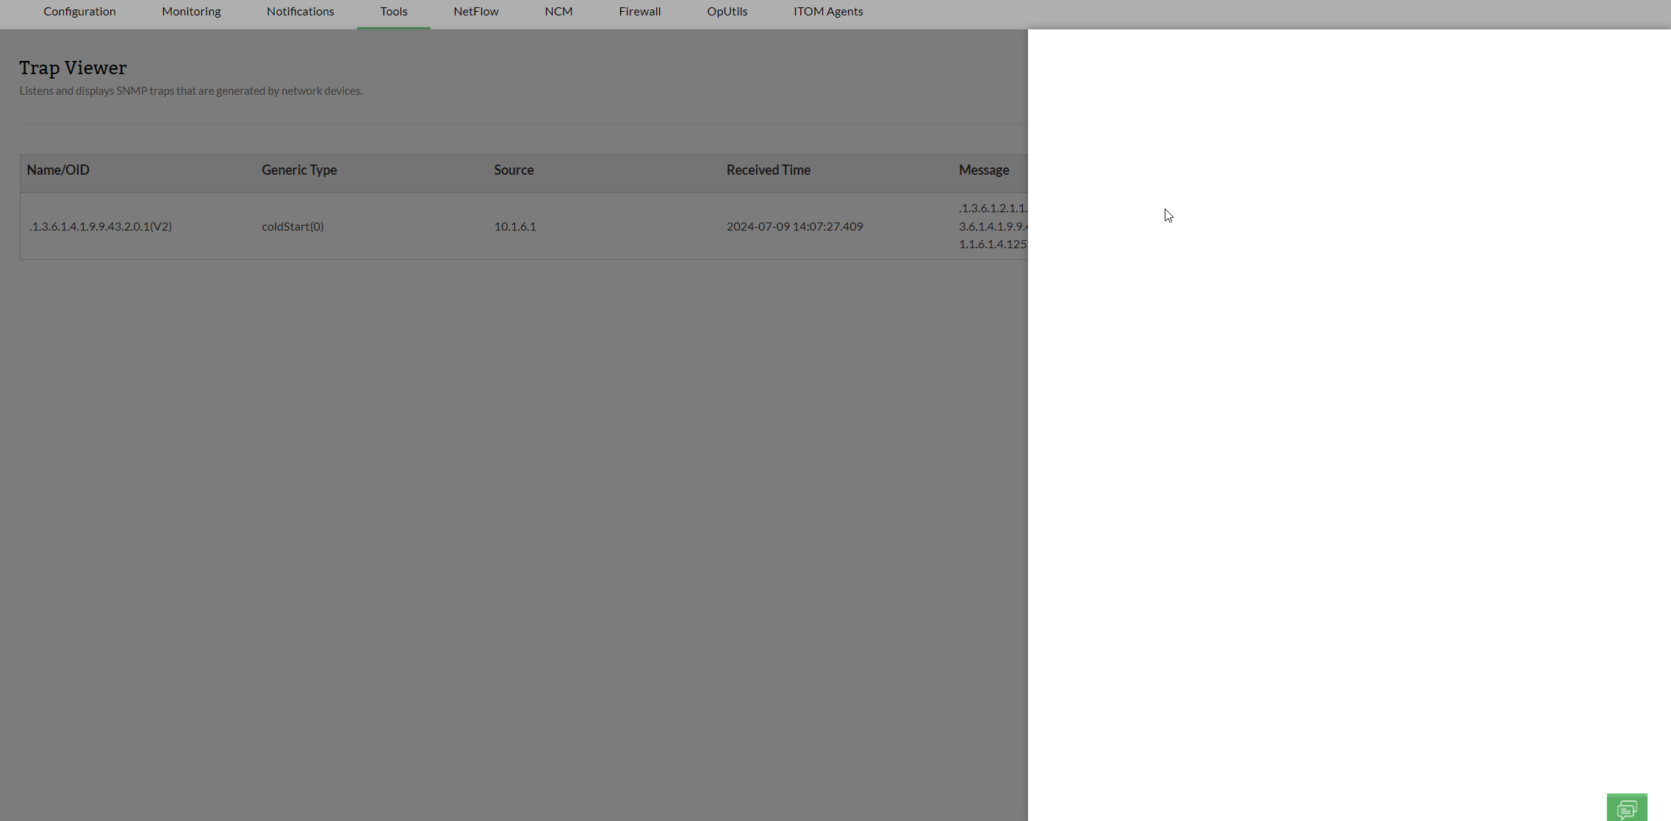The width and height of the screenshot is (1671, 821).
Task: Open the Firewall tab
Action: coord(639,12)
